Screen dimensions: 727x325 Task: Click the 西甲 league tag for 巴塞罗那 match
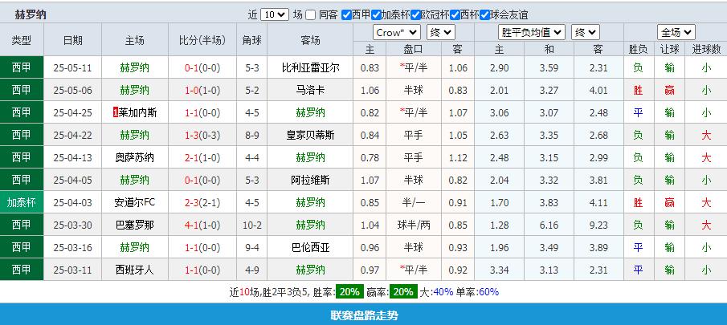[22, 225]
